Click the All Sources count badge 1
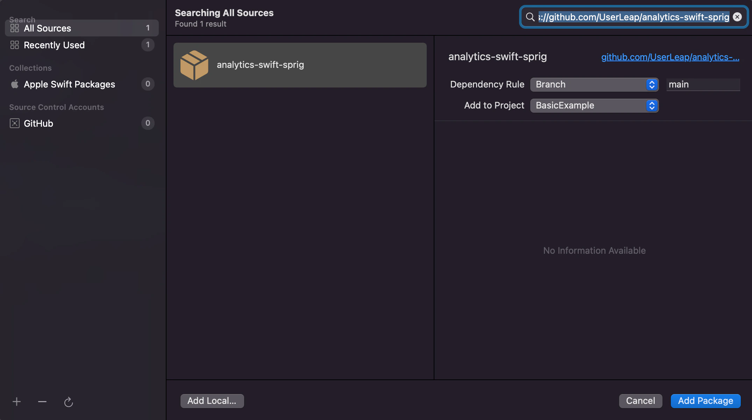The height and width of the screenshot is (420, 752). coord(148,28)
